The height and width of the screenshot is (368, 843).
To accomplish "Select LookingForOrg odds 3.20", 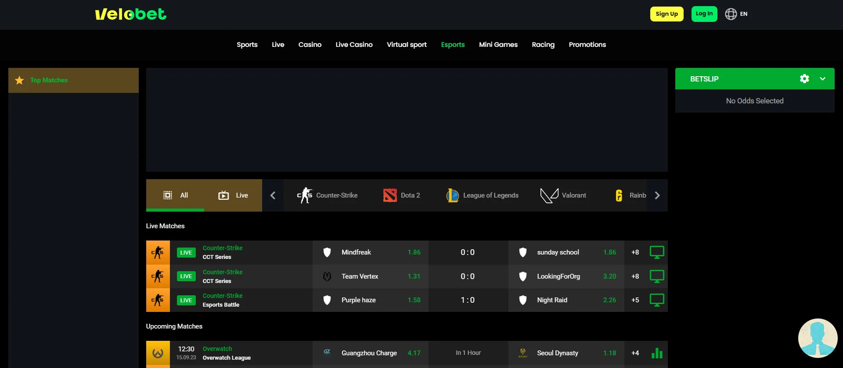I will [609, 276].
